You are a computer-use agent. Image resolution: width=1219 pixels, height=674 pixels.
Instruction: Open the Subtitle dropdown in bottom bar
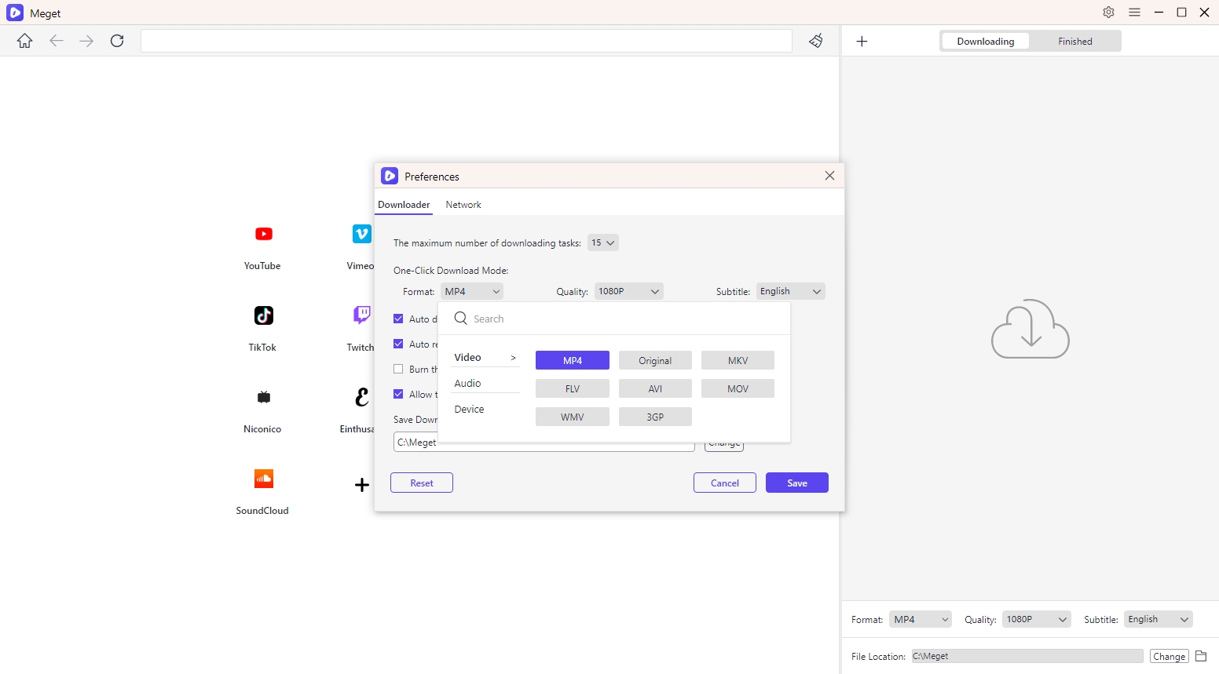click(x=1159, y=619)
